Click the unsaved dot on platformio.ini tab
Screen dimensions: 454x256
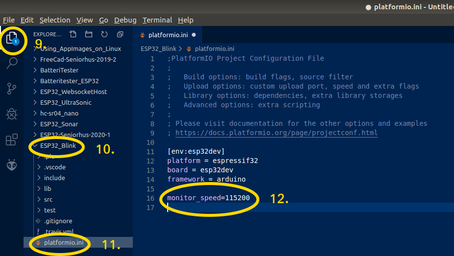[194, 35]
